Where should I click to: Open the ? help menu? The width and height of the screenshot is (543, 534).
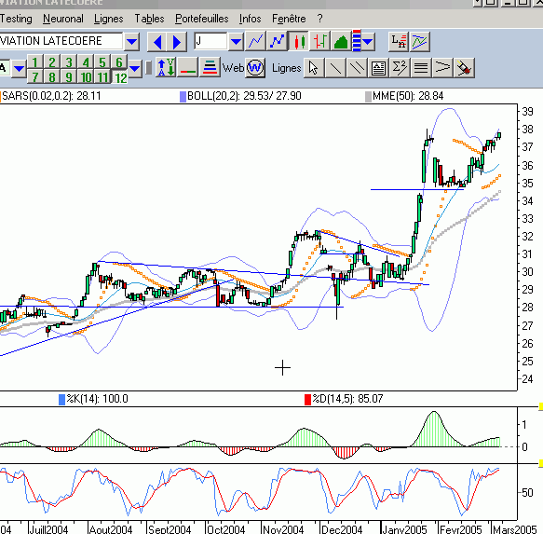pos(319,19)
